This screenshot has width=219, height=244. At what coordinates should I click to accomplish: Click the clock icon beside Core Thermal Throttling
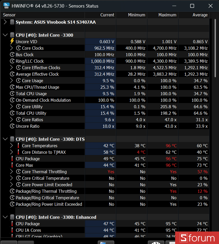18,172
